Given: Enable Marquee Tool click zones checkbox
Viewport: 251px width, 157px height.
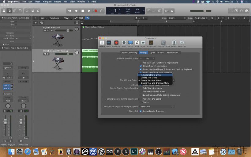Looking at the screenshot, I should [141, 92].
